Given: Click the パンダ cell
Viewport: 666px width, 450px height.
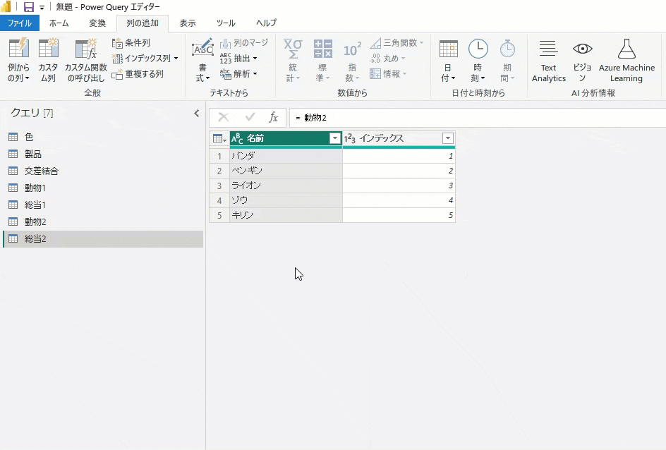Looking at the screenshot, I should coord(286,156).
